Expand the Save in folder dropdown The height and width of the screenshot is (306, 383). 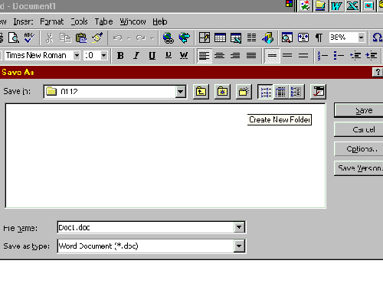click(180, 92)
